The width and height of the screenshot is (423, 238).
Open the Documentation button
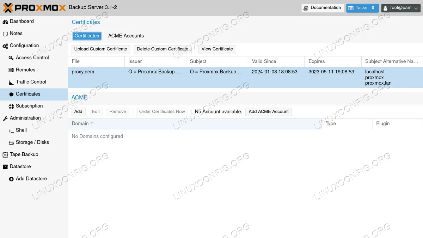(323, 8)
